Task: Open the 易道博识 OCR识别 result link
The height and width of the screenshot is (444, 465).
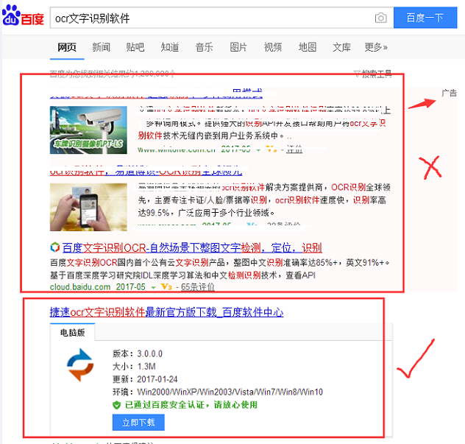Action: click(146, 172)
